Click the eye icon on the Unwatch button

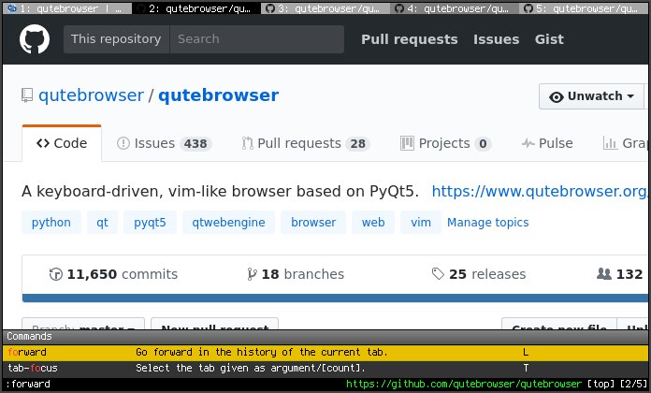(556, 96)
